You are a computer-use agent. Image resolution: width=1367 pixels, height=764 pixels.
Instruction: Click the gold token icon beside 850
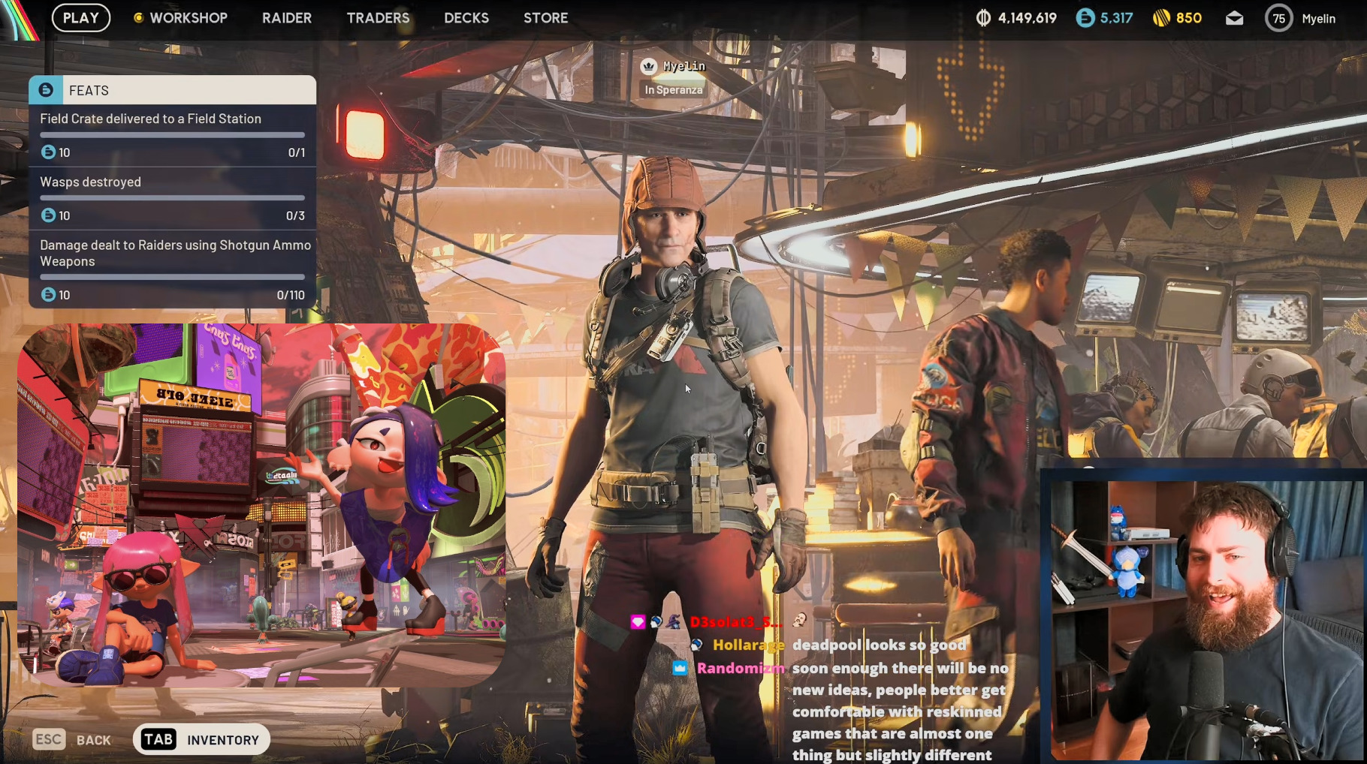click(1161, 18)
